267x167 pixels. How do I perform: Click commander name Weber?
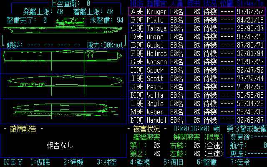click(155, 112)
